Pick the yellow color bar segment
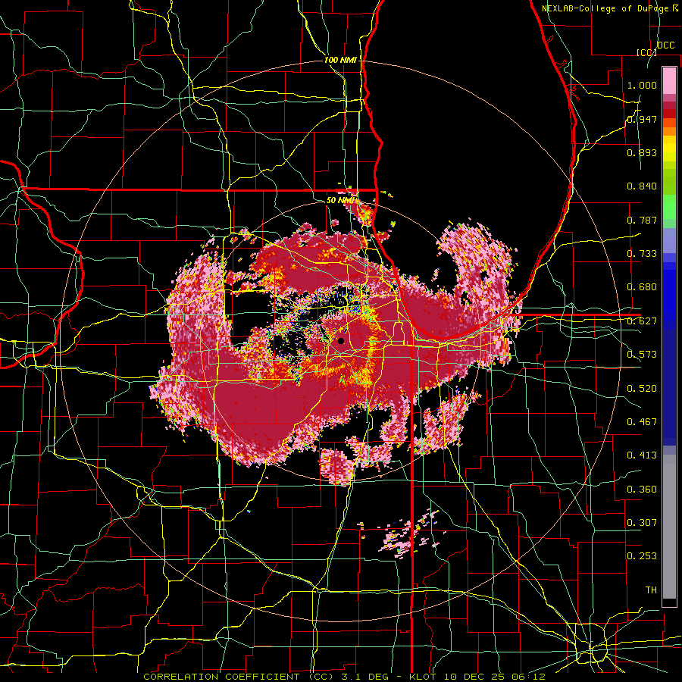 pos(669,149)
